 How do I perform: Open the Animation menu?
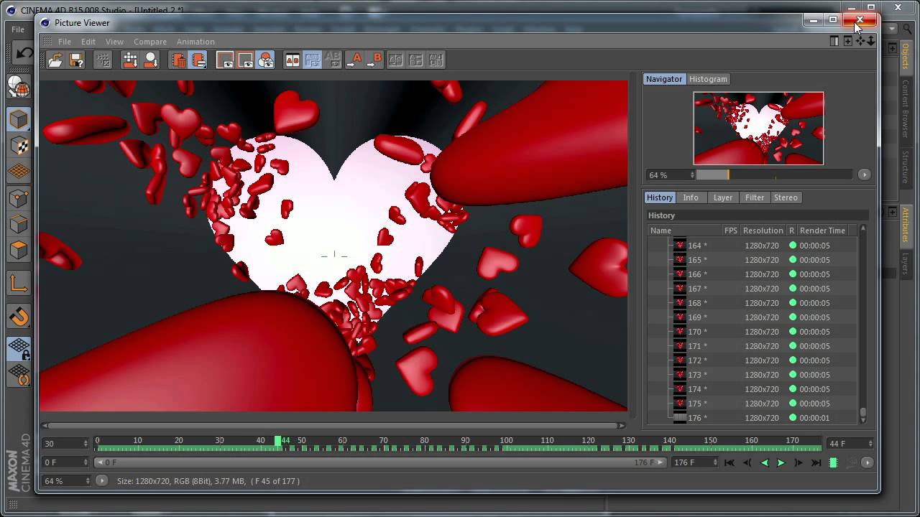(x=195, y=42)
